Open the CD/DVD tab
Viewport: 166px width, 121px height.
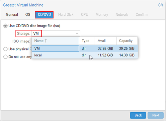44,15
